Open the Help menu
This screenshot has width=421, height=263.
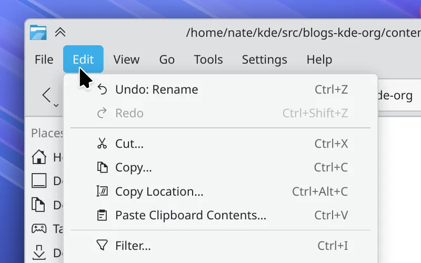(x=319, y=59)
